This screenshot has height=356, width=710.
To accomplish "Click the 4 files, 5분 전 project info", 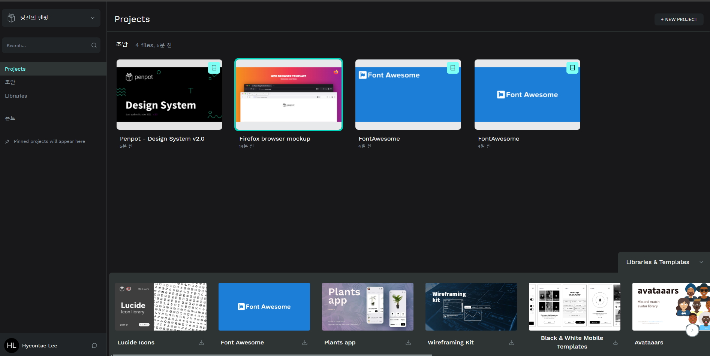I will pyautogui.click(x=154, y=45).
